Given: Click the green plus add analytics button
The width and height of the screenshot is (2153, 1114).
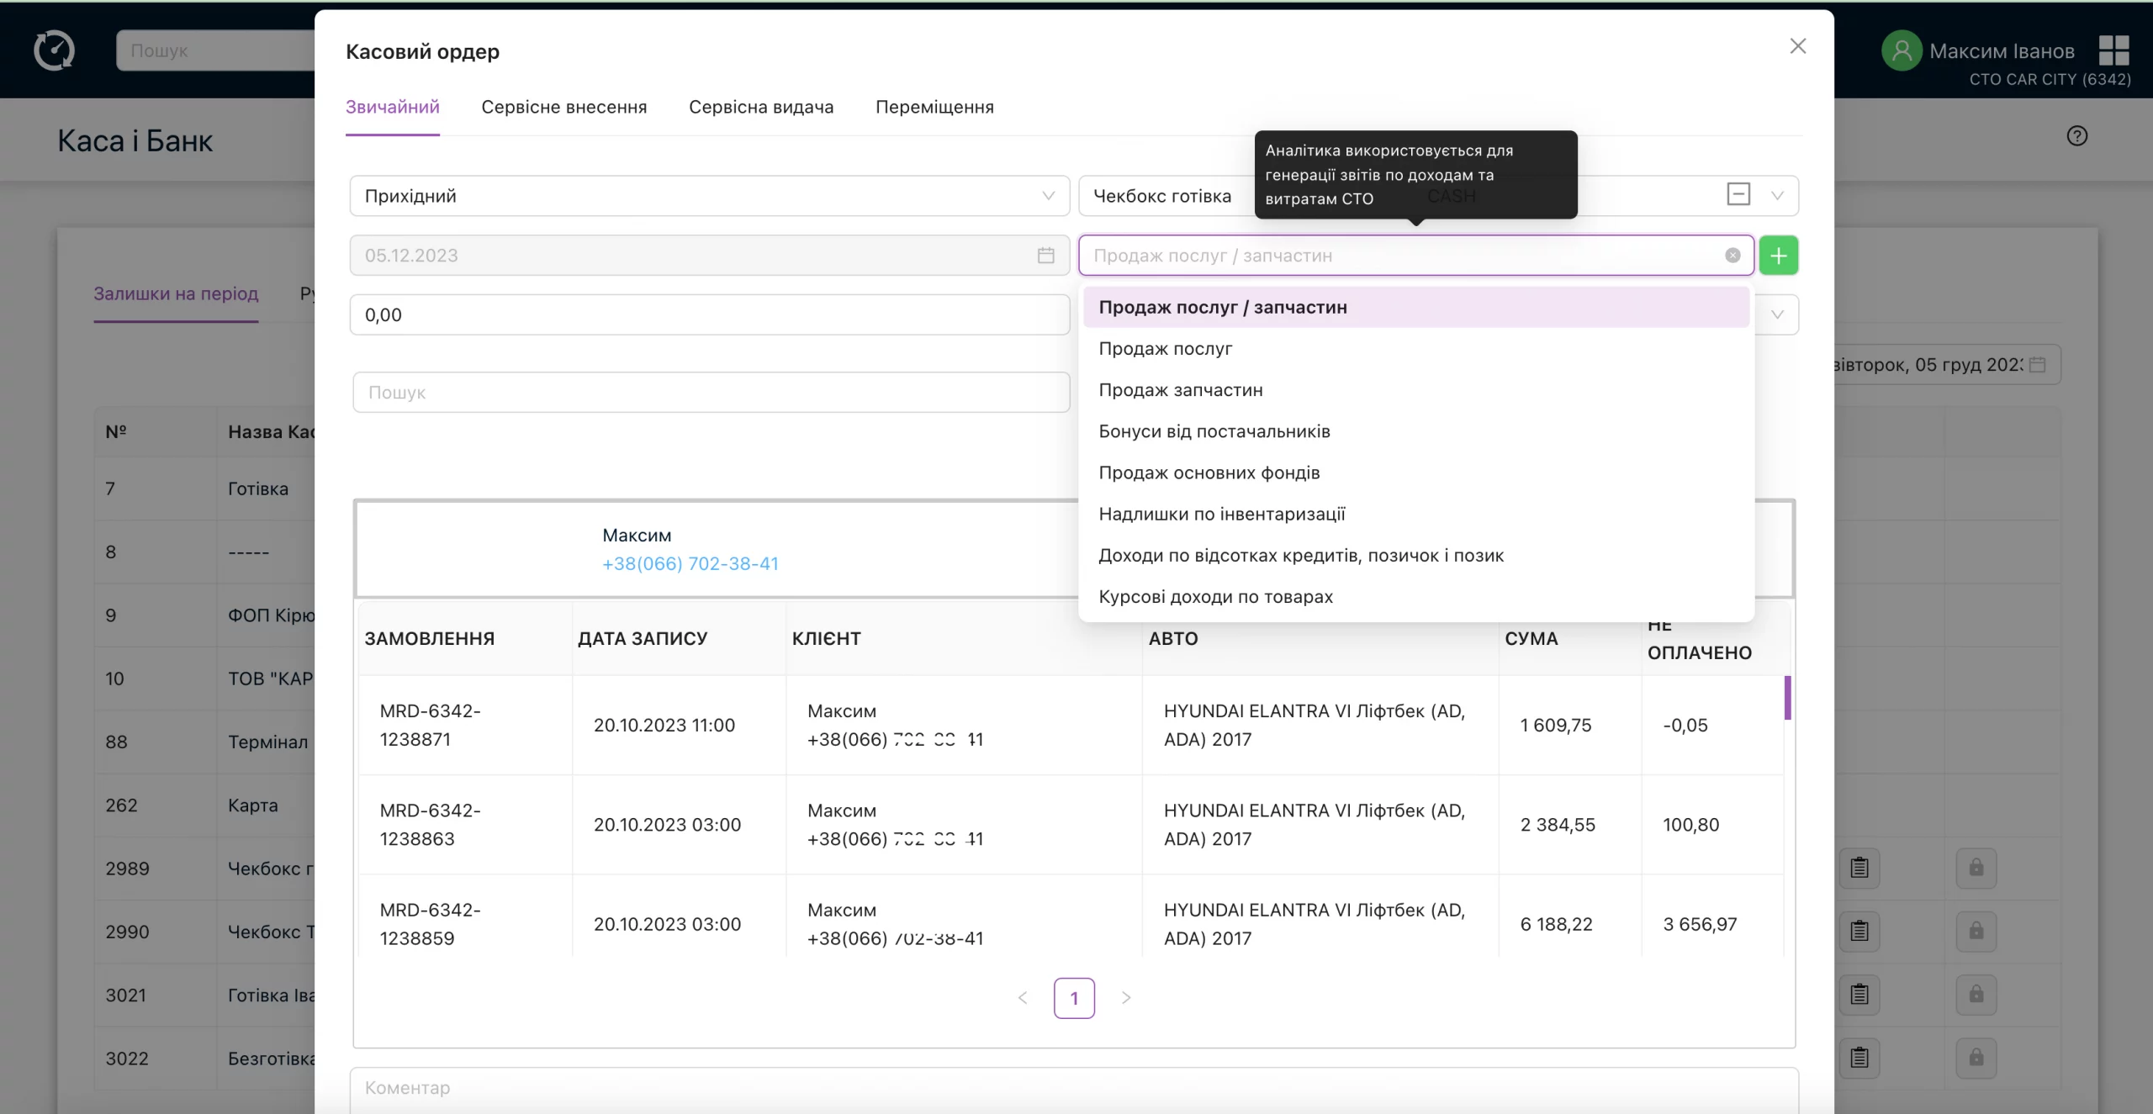Looking at the screenshot, I should coord(1778,256).
